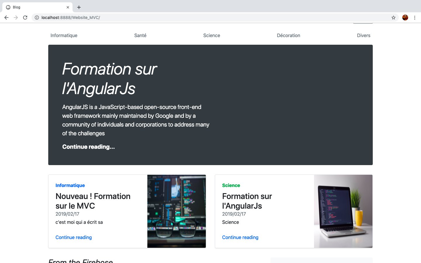This screenshot has width=421, height=263.
Task: Select the Blog browser tab
Action: [37, 7]
